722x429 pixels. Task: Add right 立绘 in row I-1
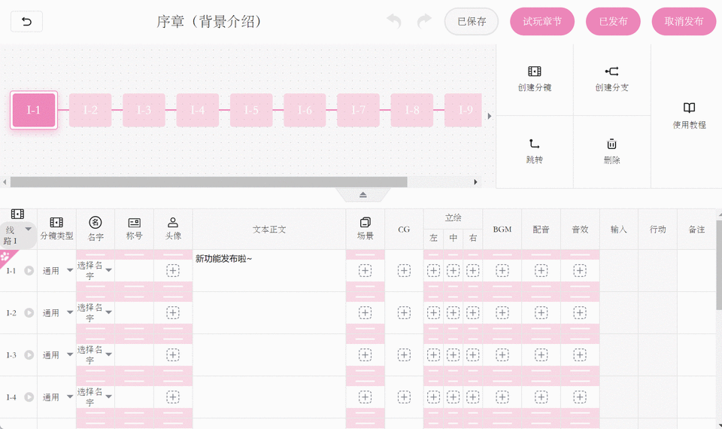click(473, 270)
